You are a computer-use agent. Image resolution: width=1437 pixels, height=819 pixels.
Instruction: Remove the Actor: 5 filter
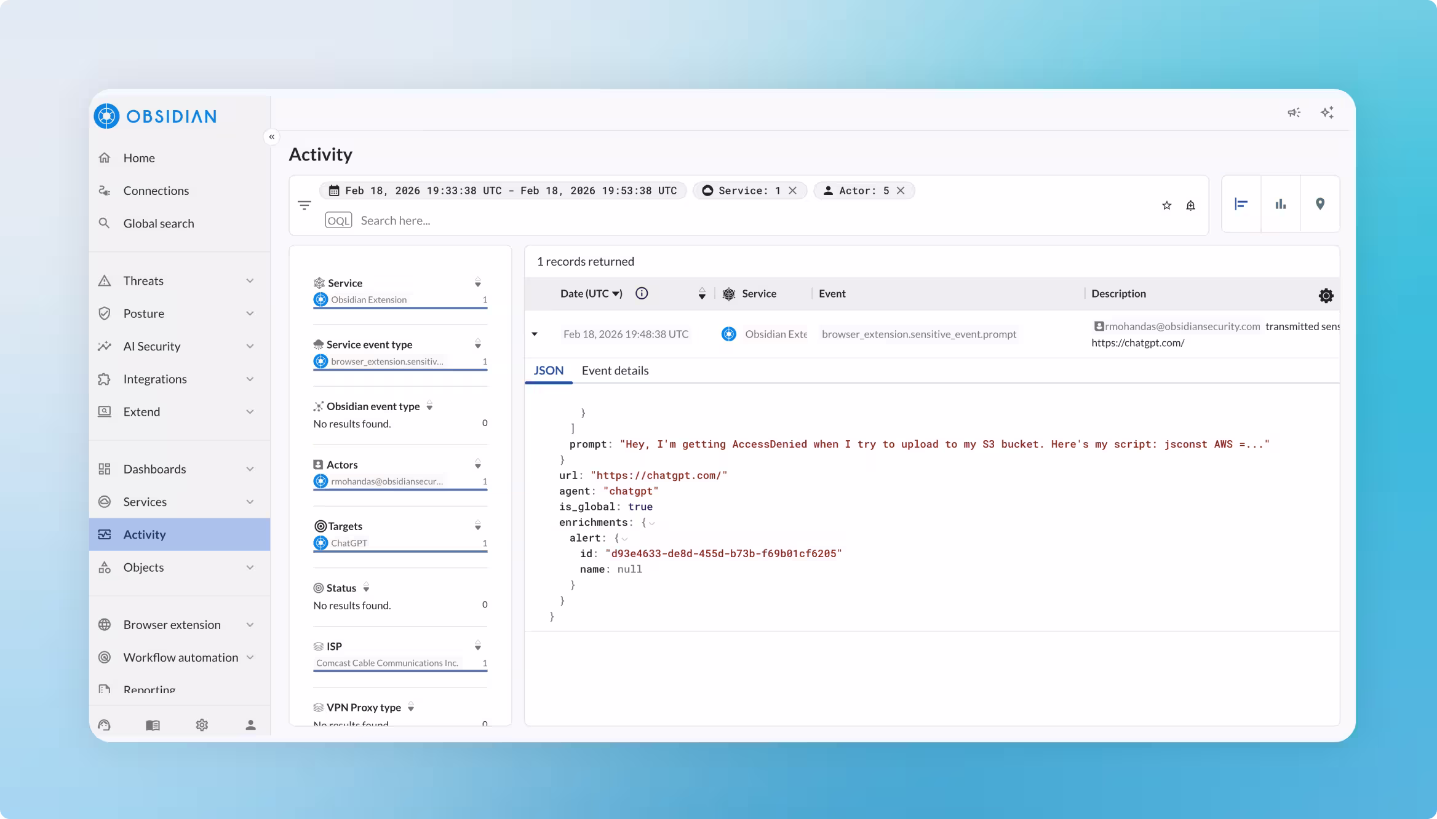(901, 191)
